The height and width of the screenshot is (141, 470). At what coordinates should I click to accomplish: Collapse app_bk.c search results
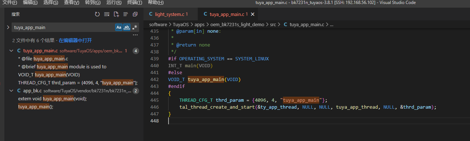[x=12, y=90]
